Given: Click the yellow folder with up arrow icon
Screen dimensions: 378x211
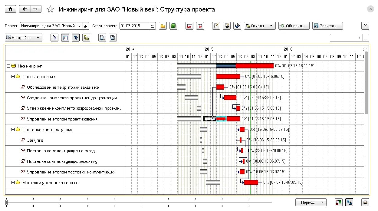Looking at the screenshot, I should coord(163,26).
